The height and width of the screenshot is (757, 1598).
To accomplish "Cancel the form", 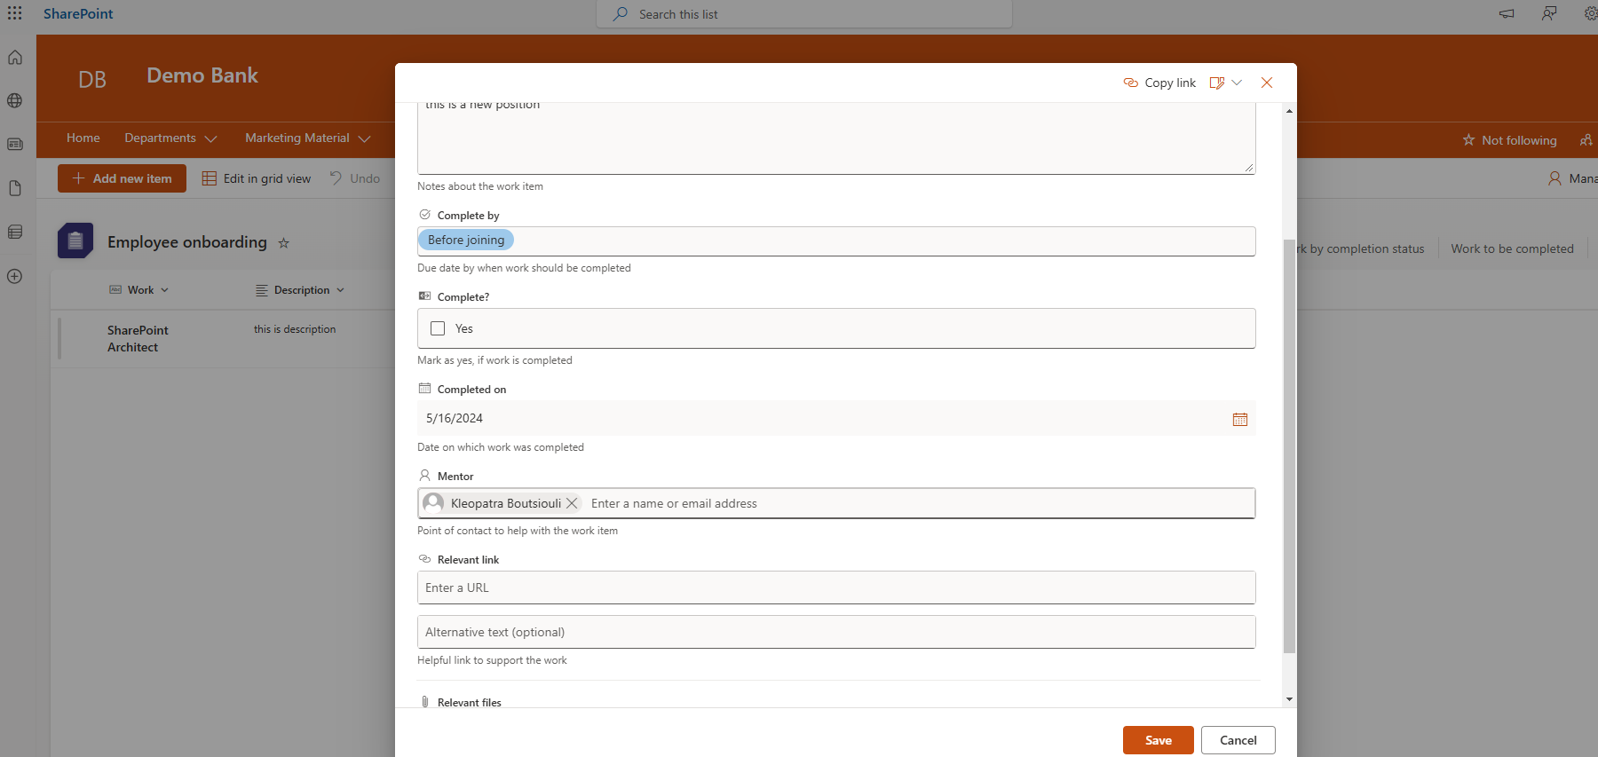I will [1238, 740].
